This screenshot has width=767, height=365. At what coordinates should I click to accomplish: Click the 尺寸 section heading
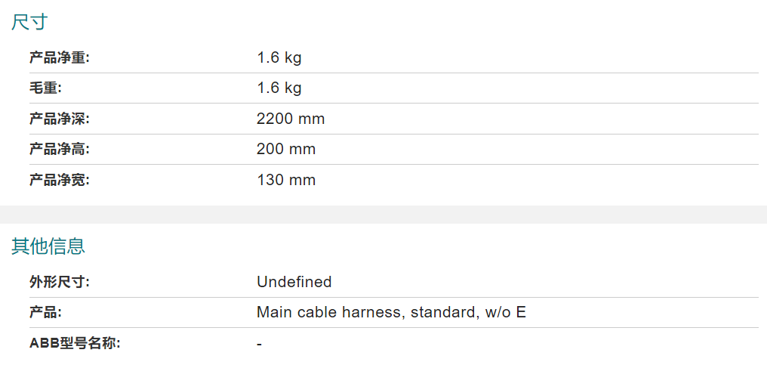29,23
